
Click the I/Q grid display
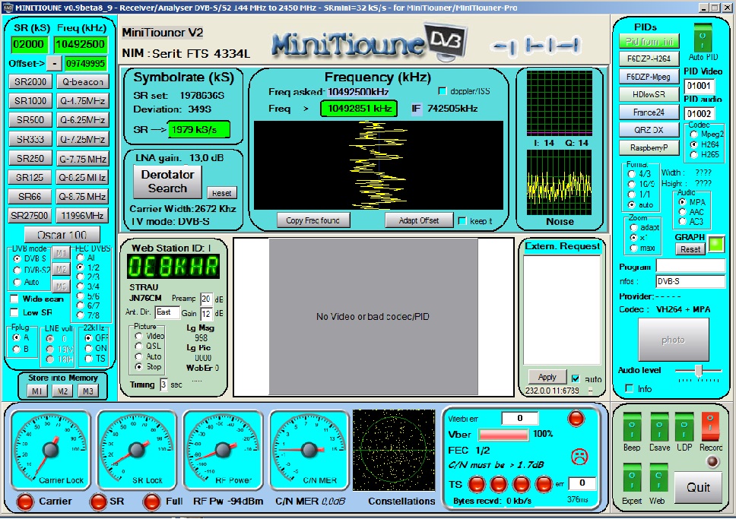559,103
